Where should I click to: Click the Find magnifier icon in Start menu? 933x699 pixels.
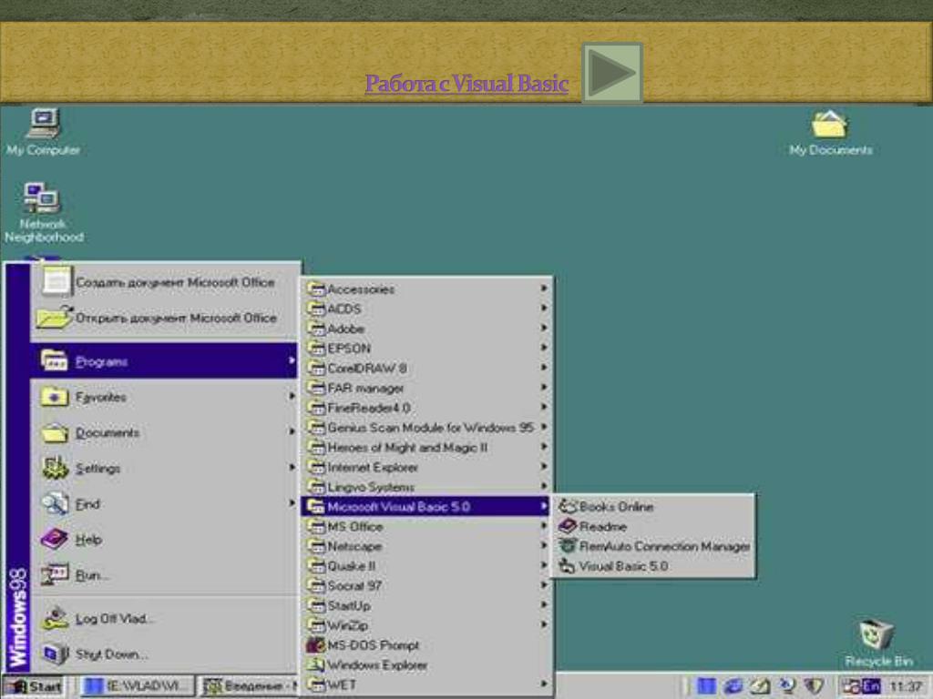click(56, 504)
